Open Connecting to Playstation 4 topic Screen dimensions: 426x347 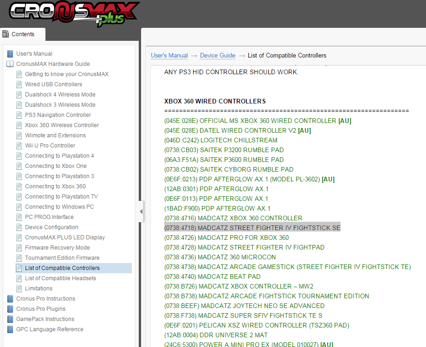tap(59, 156)
